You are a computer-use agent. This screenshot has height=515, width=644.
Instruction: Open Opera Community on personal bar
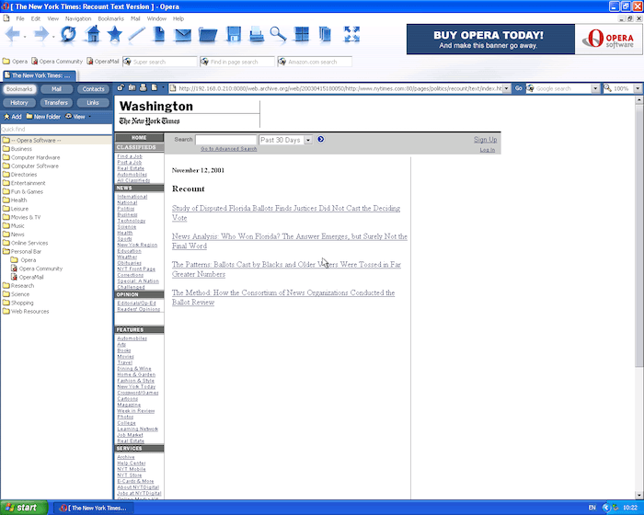pos(57,62)
